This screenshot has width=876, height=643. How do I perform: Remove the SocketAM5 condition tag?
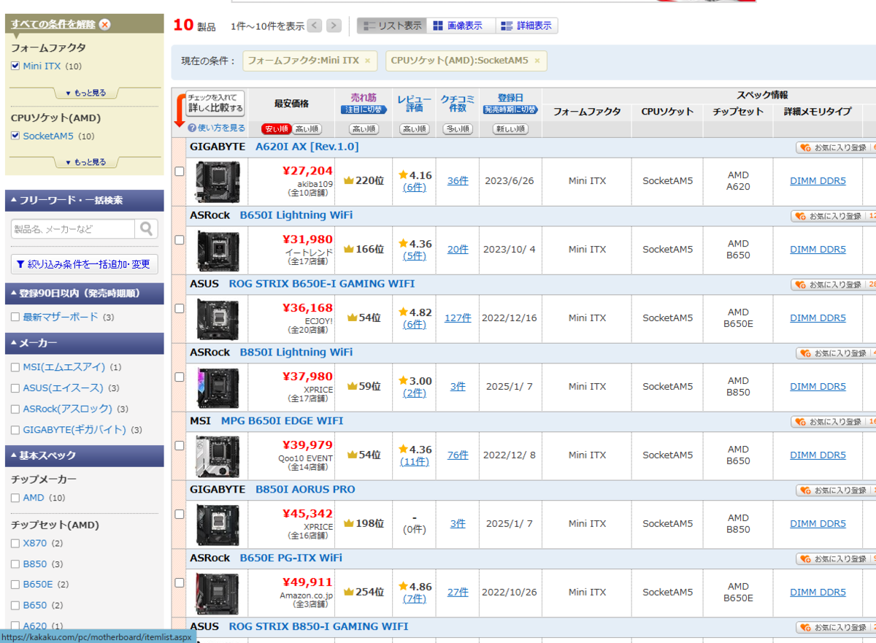click(x=537, y=61)
